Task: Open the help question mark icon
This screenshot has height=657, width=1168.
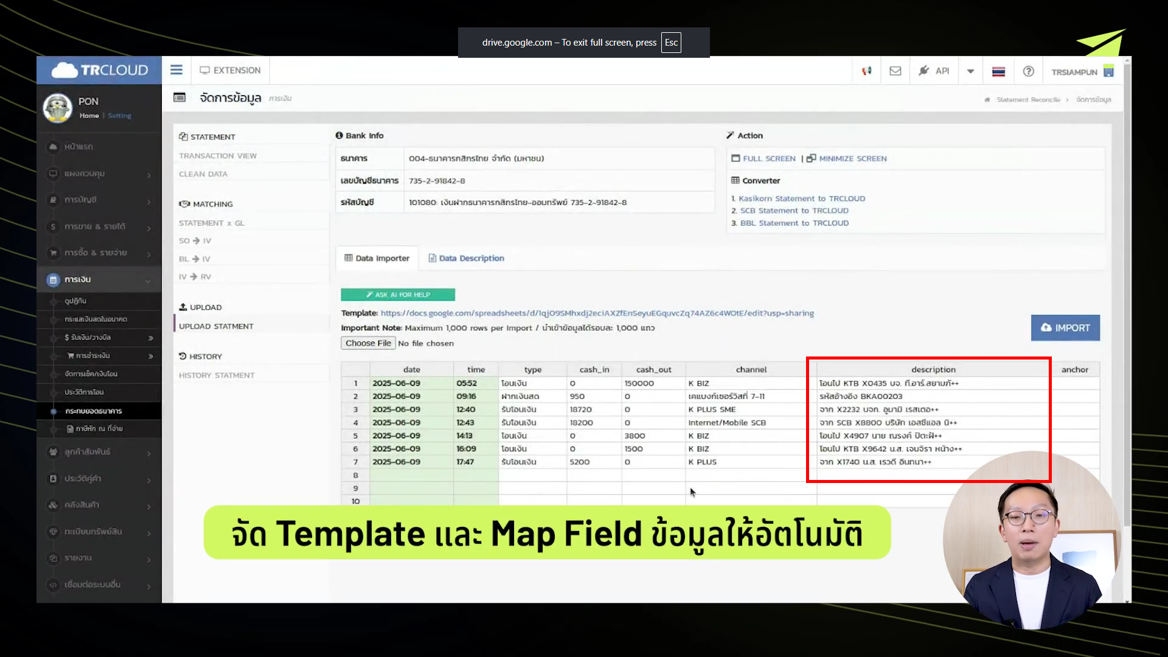Action: [x=1028, y=71]
